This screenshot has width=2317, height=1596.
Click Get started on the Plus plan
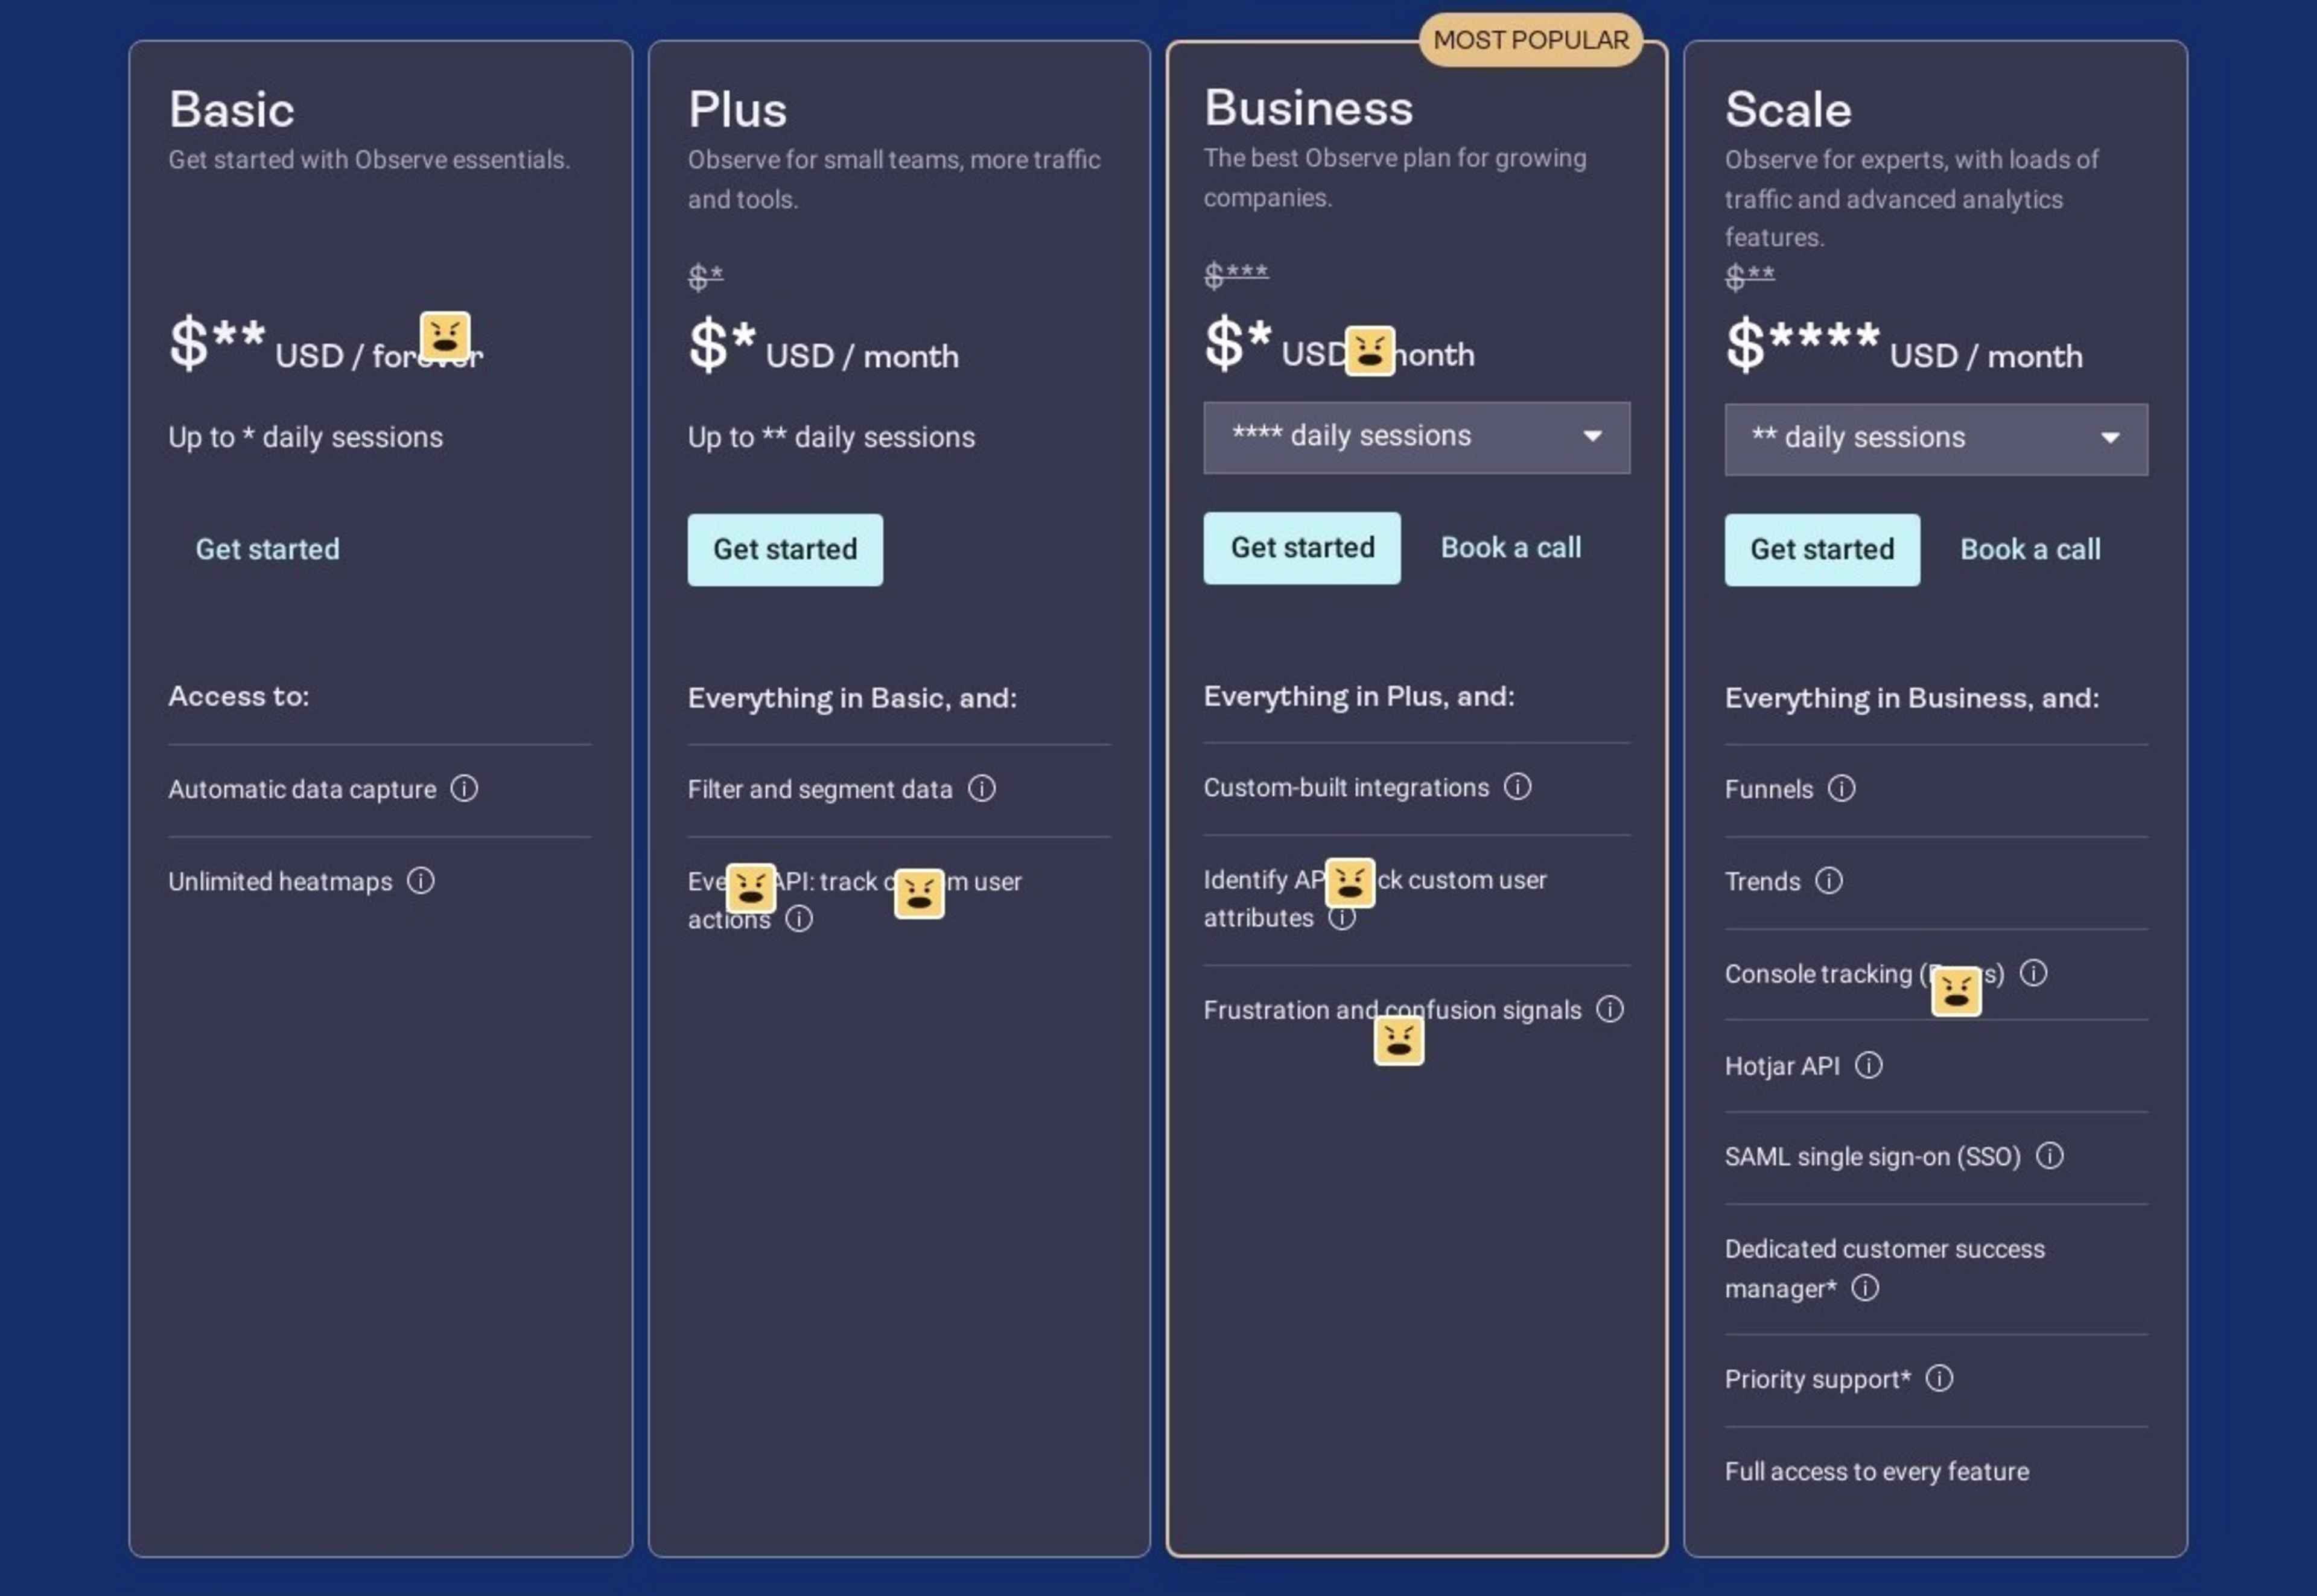784,549
